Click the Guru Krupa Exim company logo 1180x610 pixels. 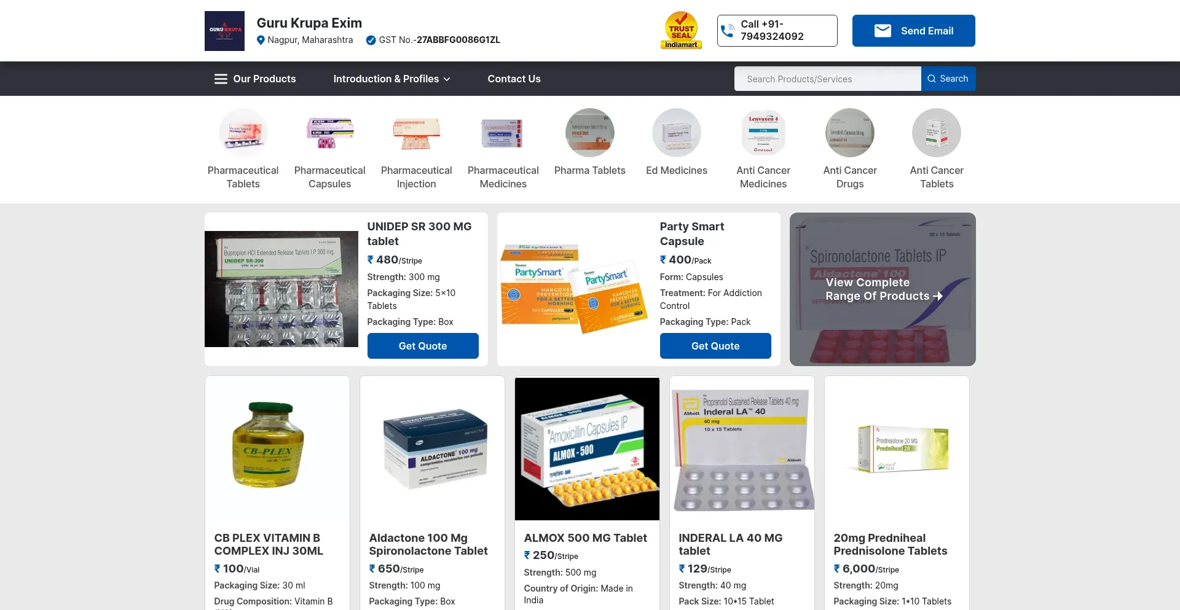(x=224, y=31)
